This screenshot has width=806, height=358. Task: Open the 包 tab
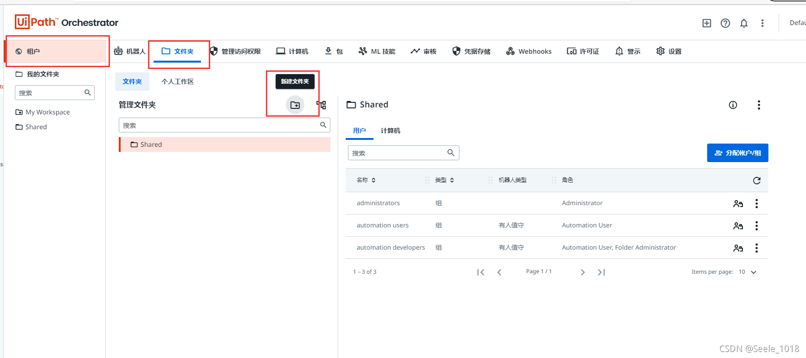(x=334, y=51)
